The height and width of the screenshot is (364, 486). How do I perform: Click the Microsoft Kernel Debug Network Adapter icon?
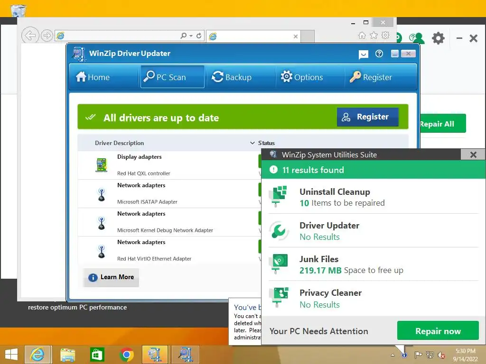click(x=102, y=223)
